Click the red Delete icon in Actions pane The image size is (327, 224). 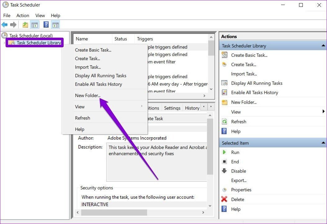point(224,199)
